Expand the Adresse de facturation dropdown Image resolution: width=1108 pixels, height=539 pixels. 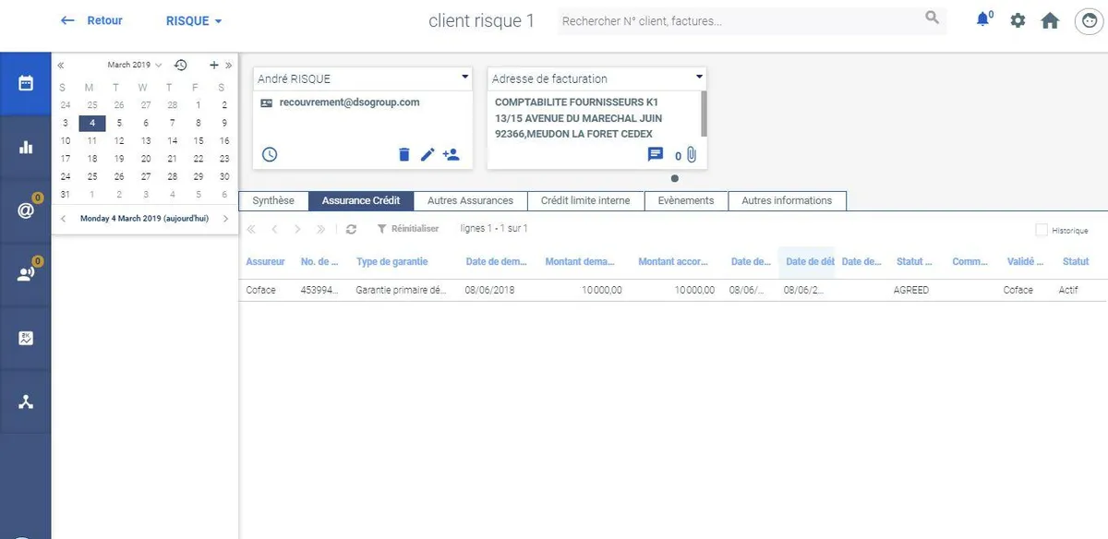[699, 78]
